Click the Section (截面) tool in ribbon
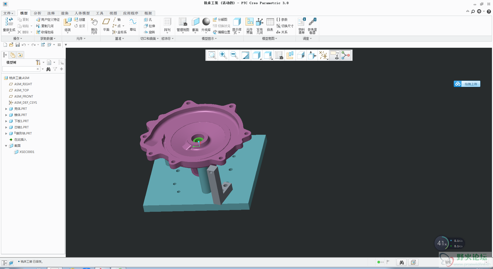The height and width of the screenshot is (269, 493). [195, 22]
